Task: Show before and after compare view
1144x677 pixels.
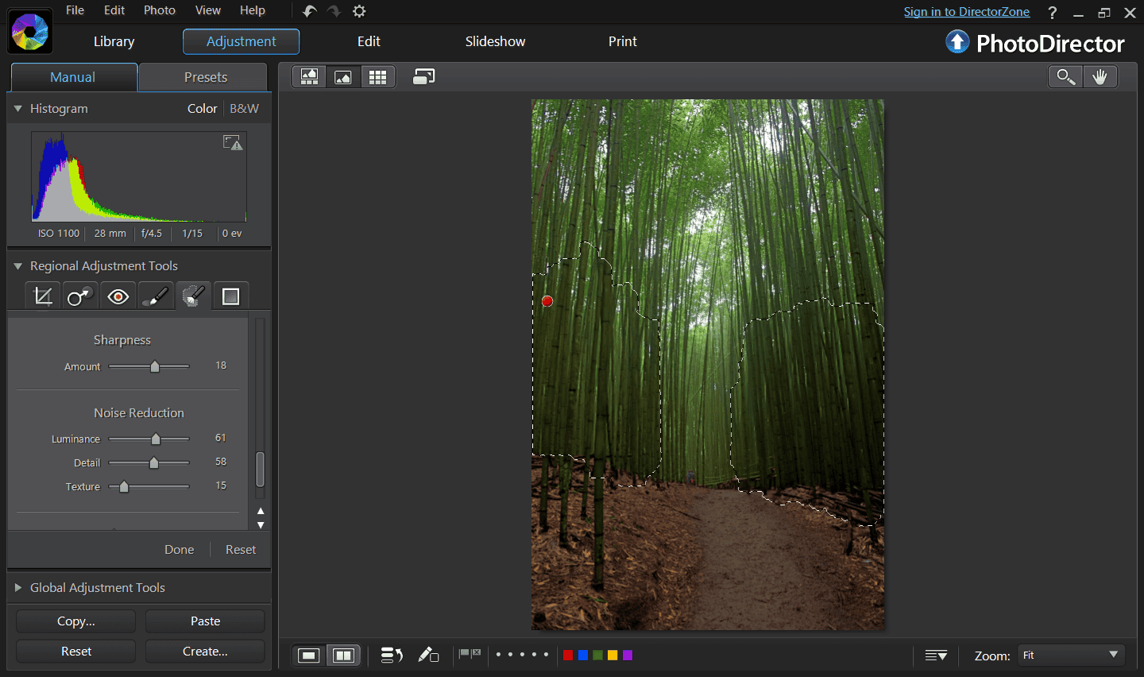Action: pyautogui.click(x=343, y=656)
